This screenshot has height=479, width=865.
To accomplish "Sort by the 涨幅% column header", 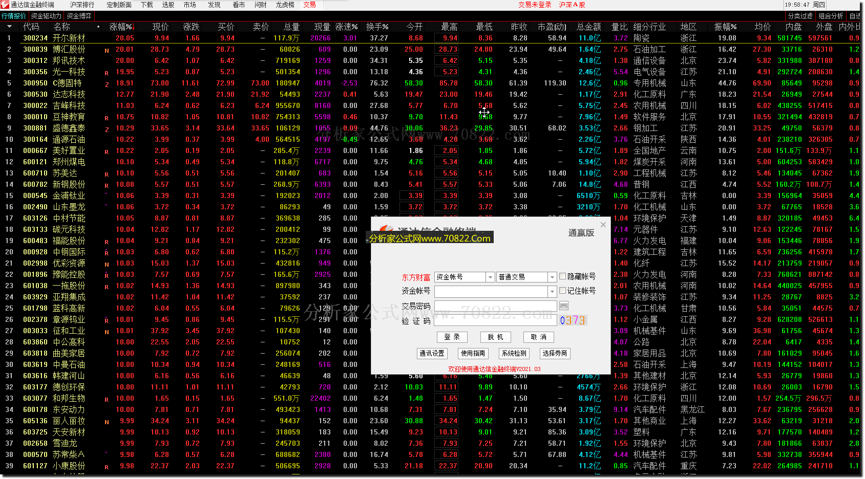I will pos(121,27).
